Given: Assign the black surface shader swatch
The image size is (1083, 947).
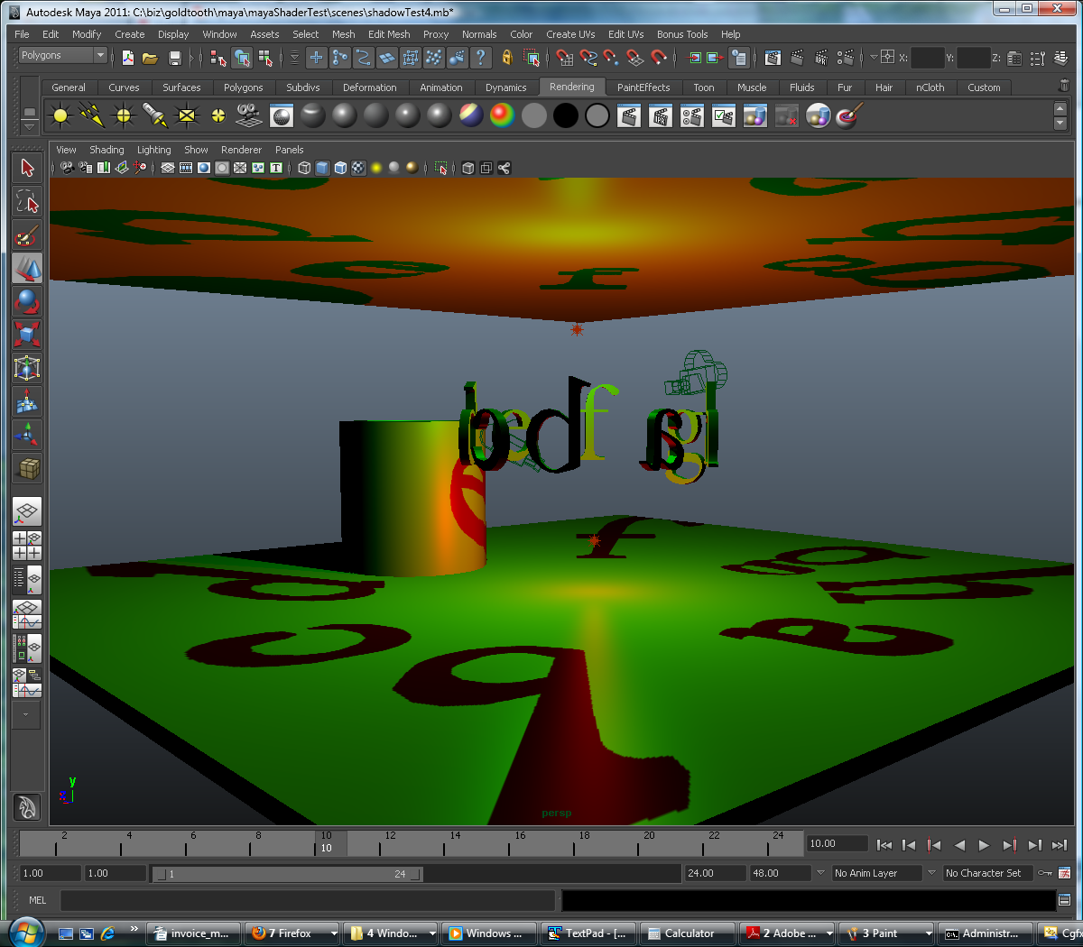Looking at the screenshot, I should click(566, 115).
